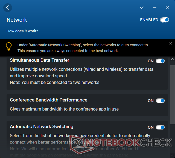Image resolution: width=175 pixels, height=158 pixels.
Task: Click the Network page title
Action: [17, 20]
